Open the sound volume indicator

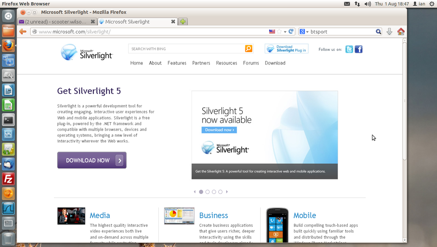[367, 4]
